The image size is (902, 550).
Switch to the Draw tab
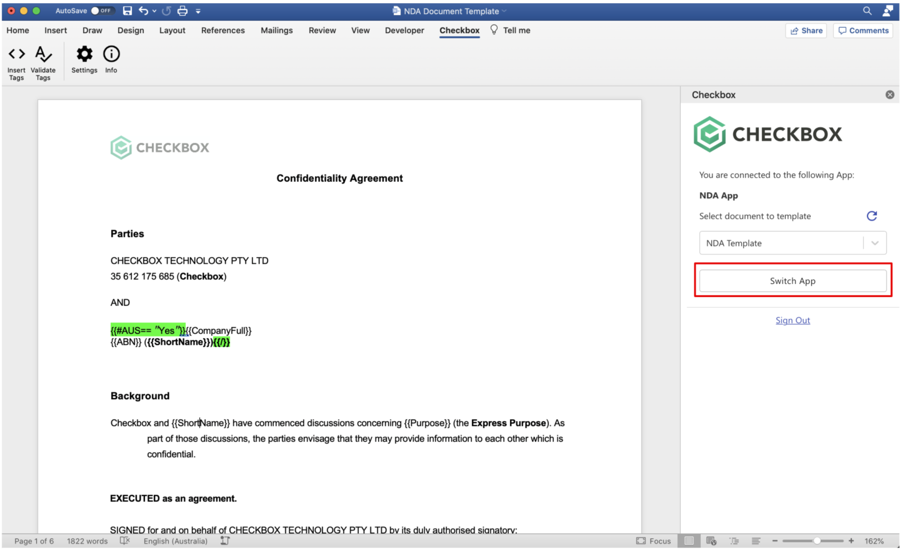click(92, 30)
